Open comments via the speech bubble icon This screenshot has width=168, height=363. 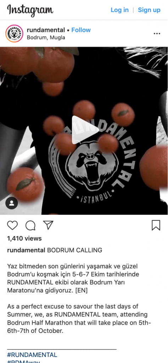(x=30, y=225)
